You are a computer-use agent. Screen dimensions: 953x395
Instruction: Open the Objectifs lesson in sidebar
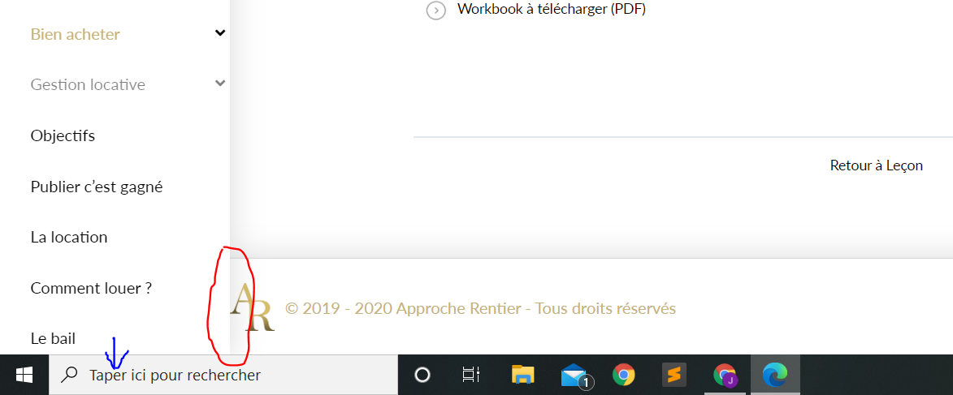point(63,135)
